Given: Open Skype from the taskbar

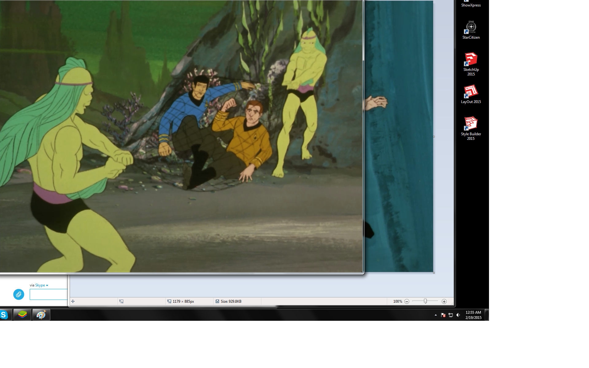Looking at the screenshot, I should 4,315.
